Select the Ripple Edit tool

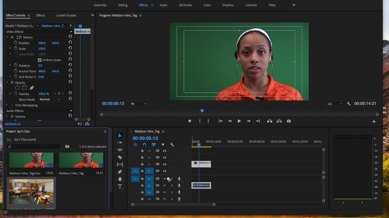[120, 150]
